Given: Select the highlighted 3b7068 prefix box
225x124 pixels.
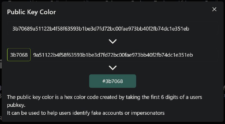Looking at the screenshot, I should [x=19, y=55].
